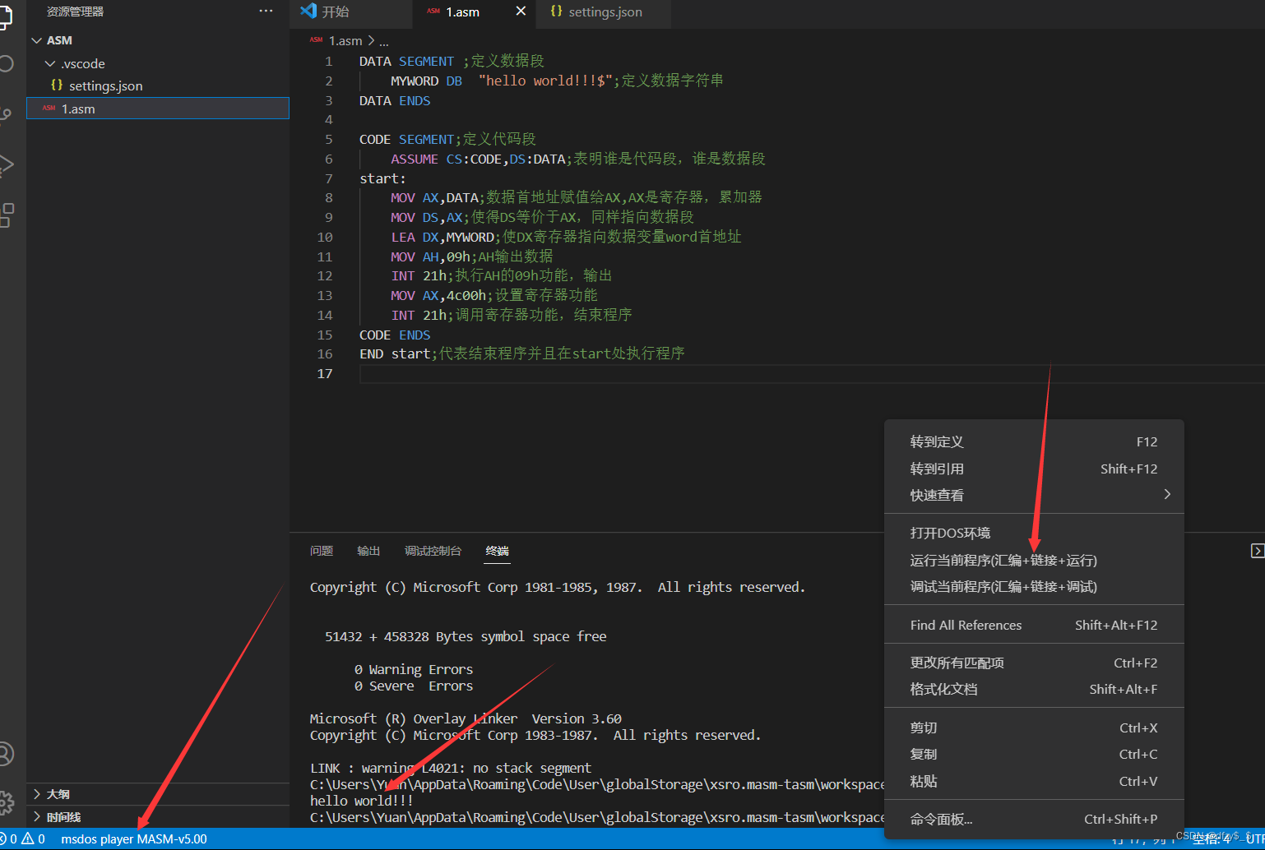
Task: Select the 终端 terminal panel tab
Action: [497, 551]
